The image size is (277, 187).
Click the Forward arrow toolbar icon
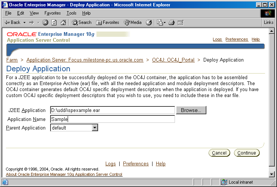(x=31, y=22)
